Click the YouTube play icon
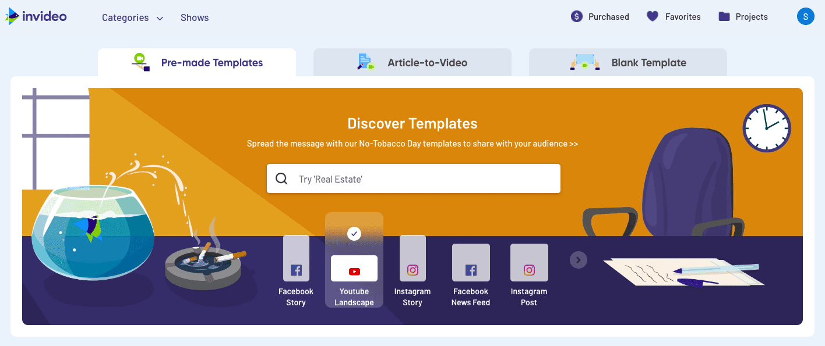 (354, 272)
